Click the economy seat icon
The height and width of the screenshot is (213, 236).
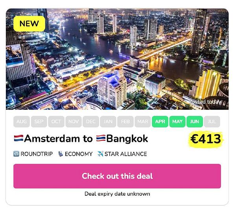pos(61,154)
